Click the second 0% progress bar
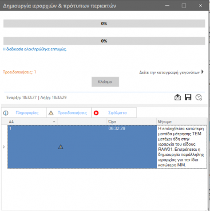The image size is (210, 211). pos(104,41)
